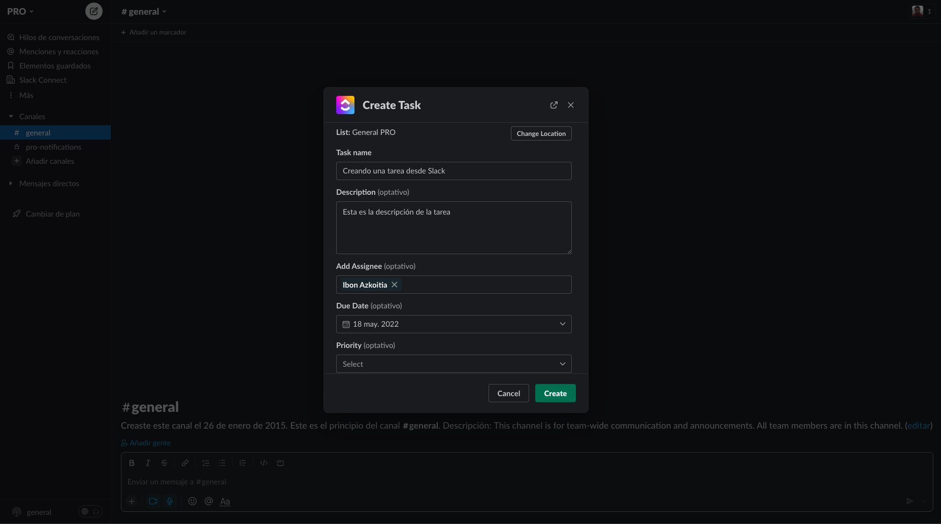Image resolution: width=941 pixels, height=524 pixels.
Task: Toggle the Aa formatting toolbar icon
Action: click(225, 501)
